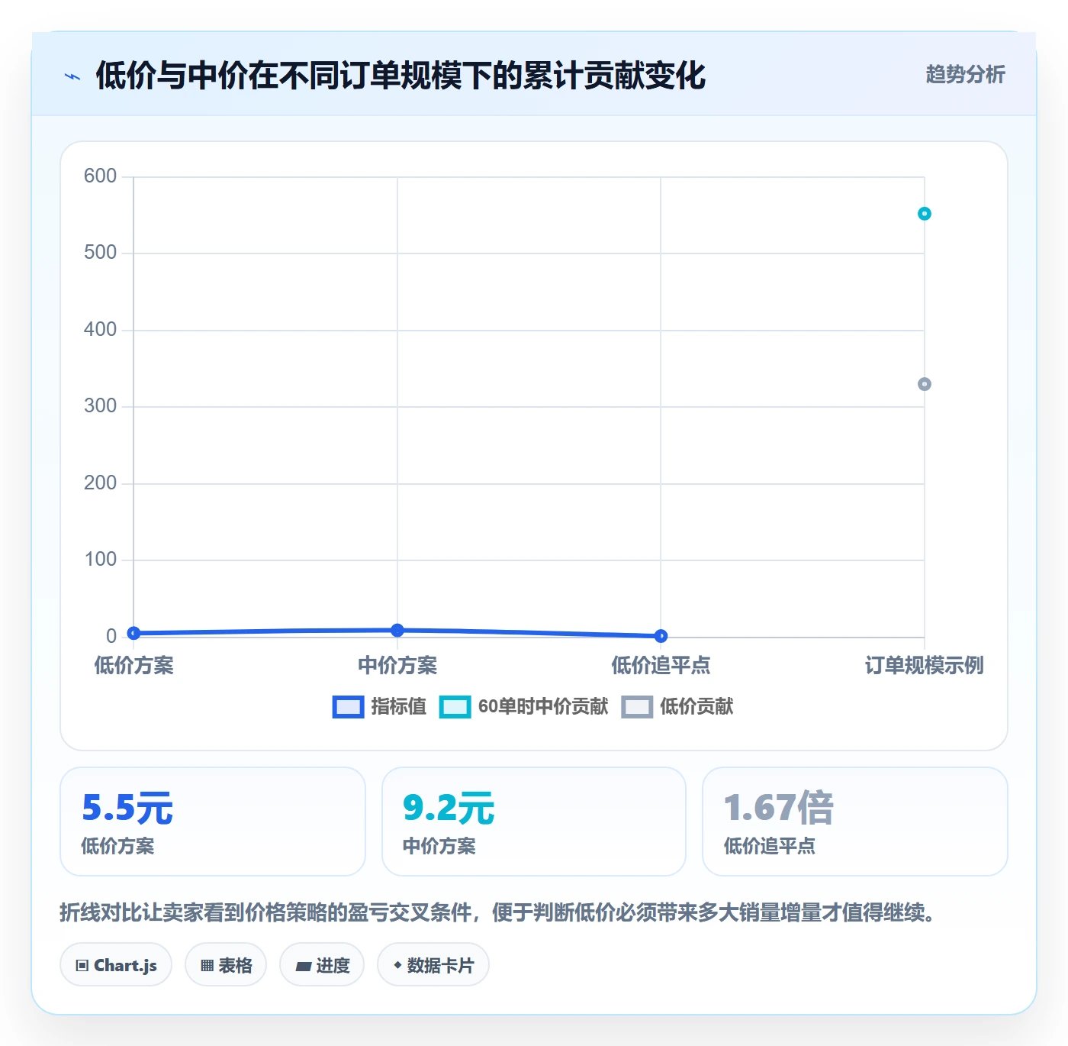Click the 300 y-axis tick label
1068x1046 pixels.
coord(100,406)
